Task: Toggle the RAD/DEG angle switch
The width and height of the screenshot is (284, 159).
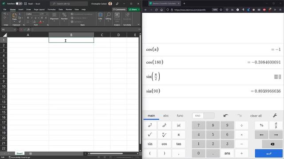Action: pyautogui.click(x=203, y=116)
